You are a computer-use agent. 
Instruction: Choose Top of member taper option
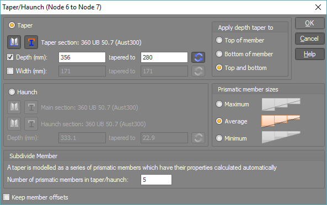click(219, 40)
